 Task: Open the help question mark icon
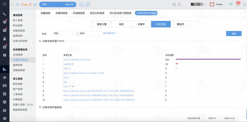coord(179,4)
